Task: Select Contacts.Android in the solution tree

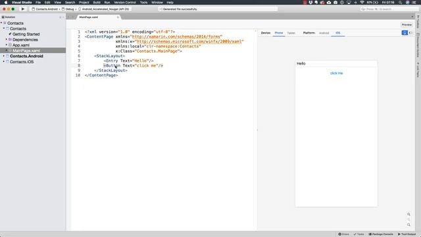Action: [26, 56]
